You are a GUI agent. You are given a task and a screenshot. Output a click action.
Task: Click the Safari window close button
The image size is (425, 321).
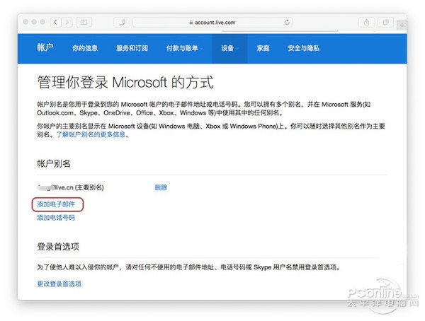coord(25,22)
